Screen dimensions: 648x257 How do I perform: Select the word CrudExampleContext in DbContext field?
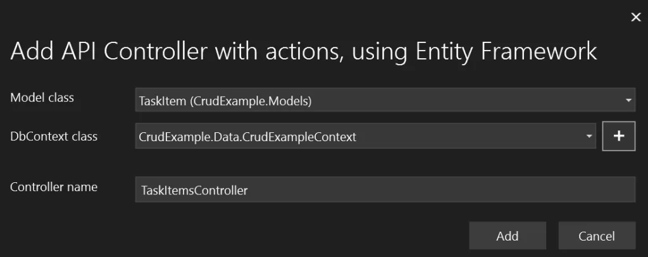coord(299,137)
